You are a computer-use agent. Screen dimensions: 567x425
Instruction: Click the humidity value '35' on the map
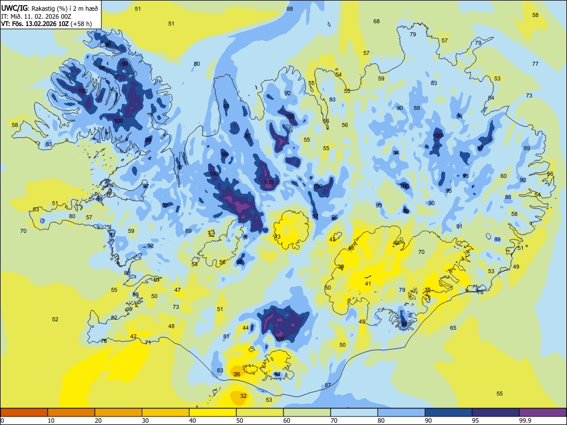[x=428, y=290]
